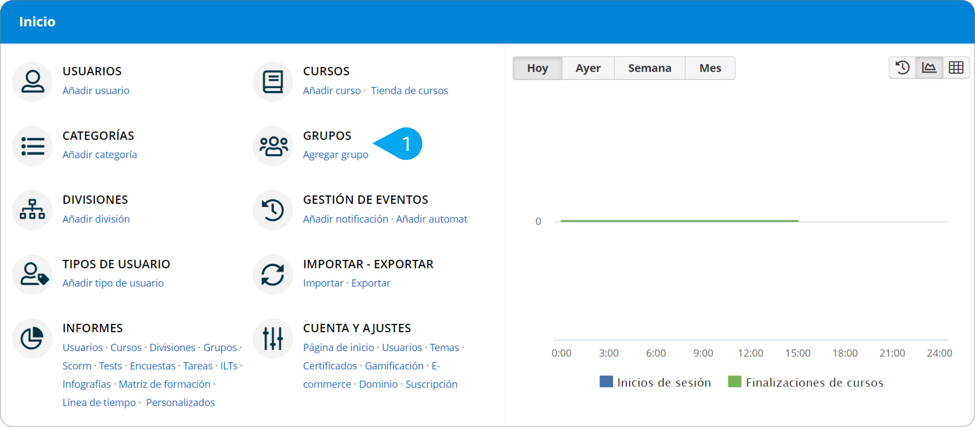This screenshot has width=975, height=427.
Task: Click the CURSOS heading
Action: 327,71
